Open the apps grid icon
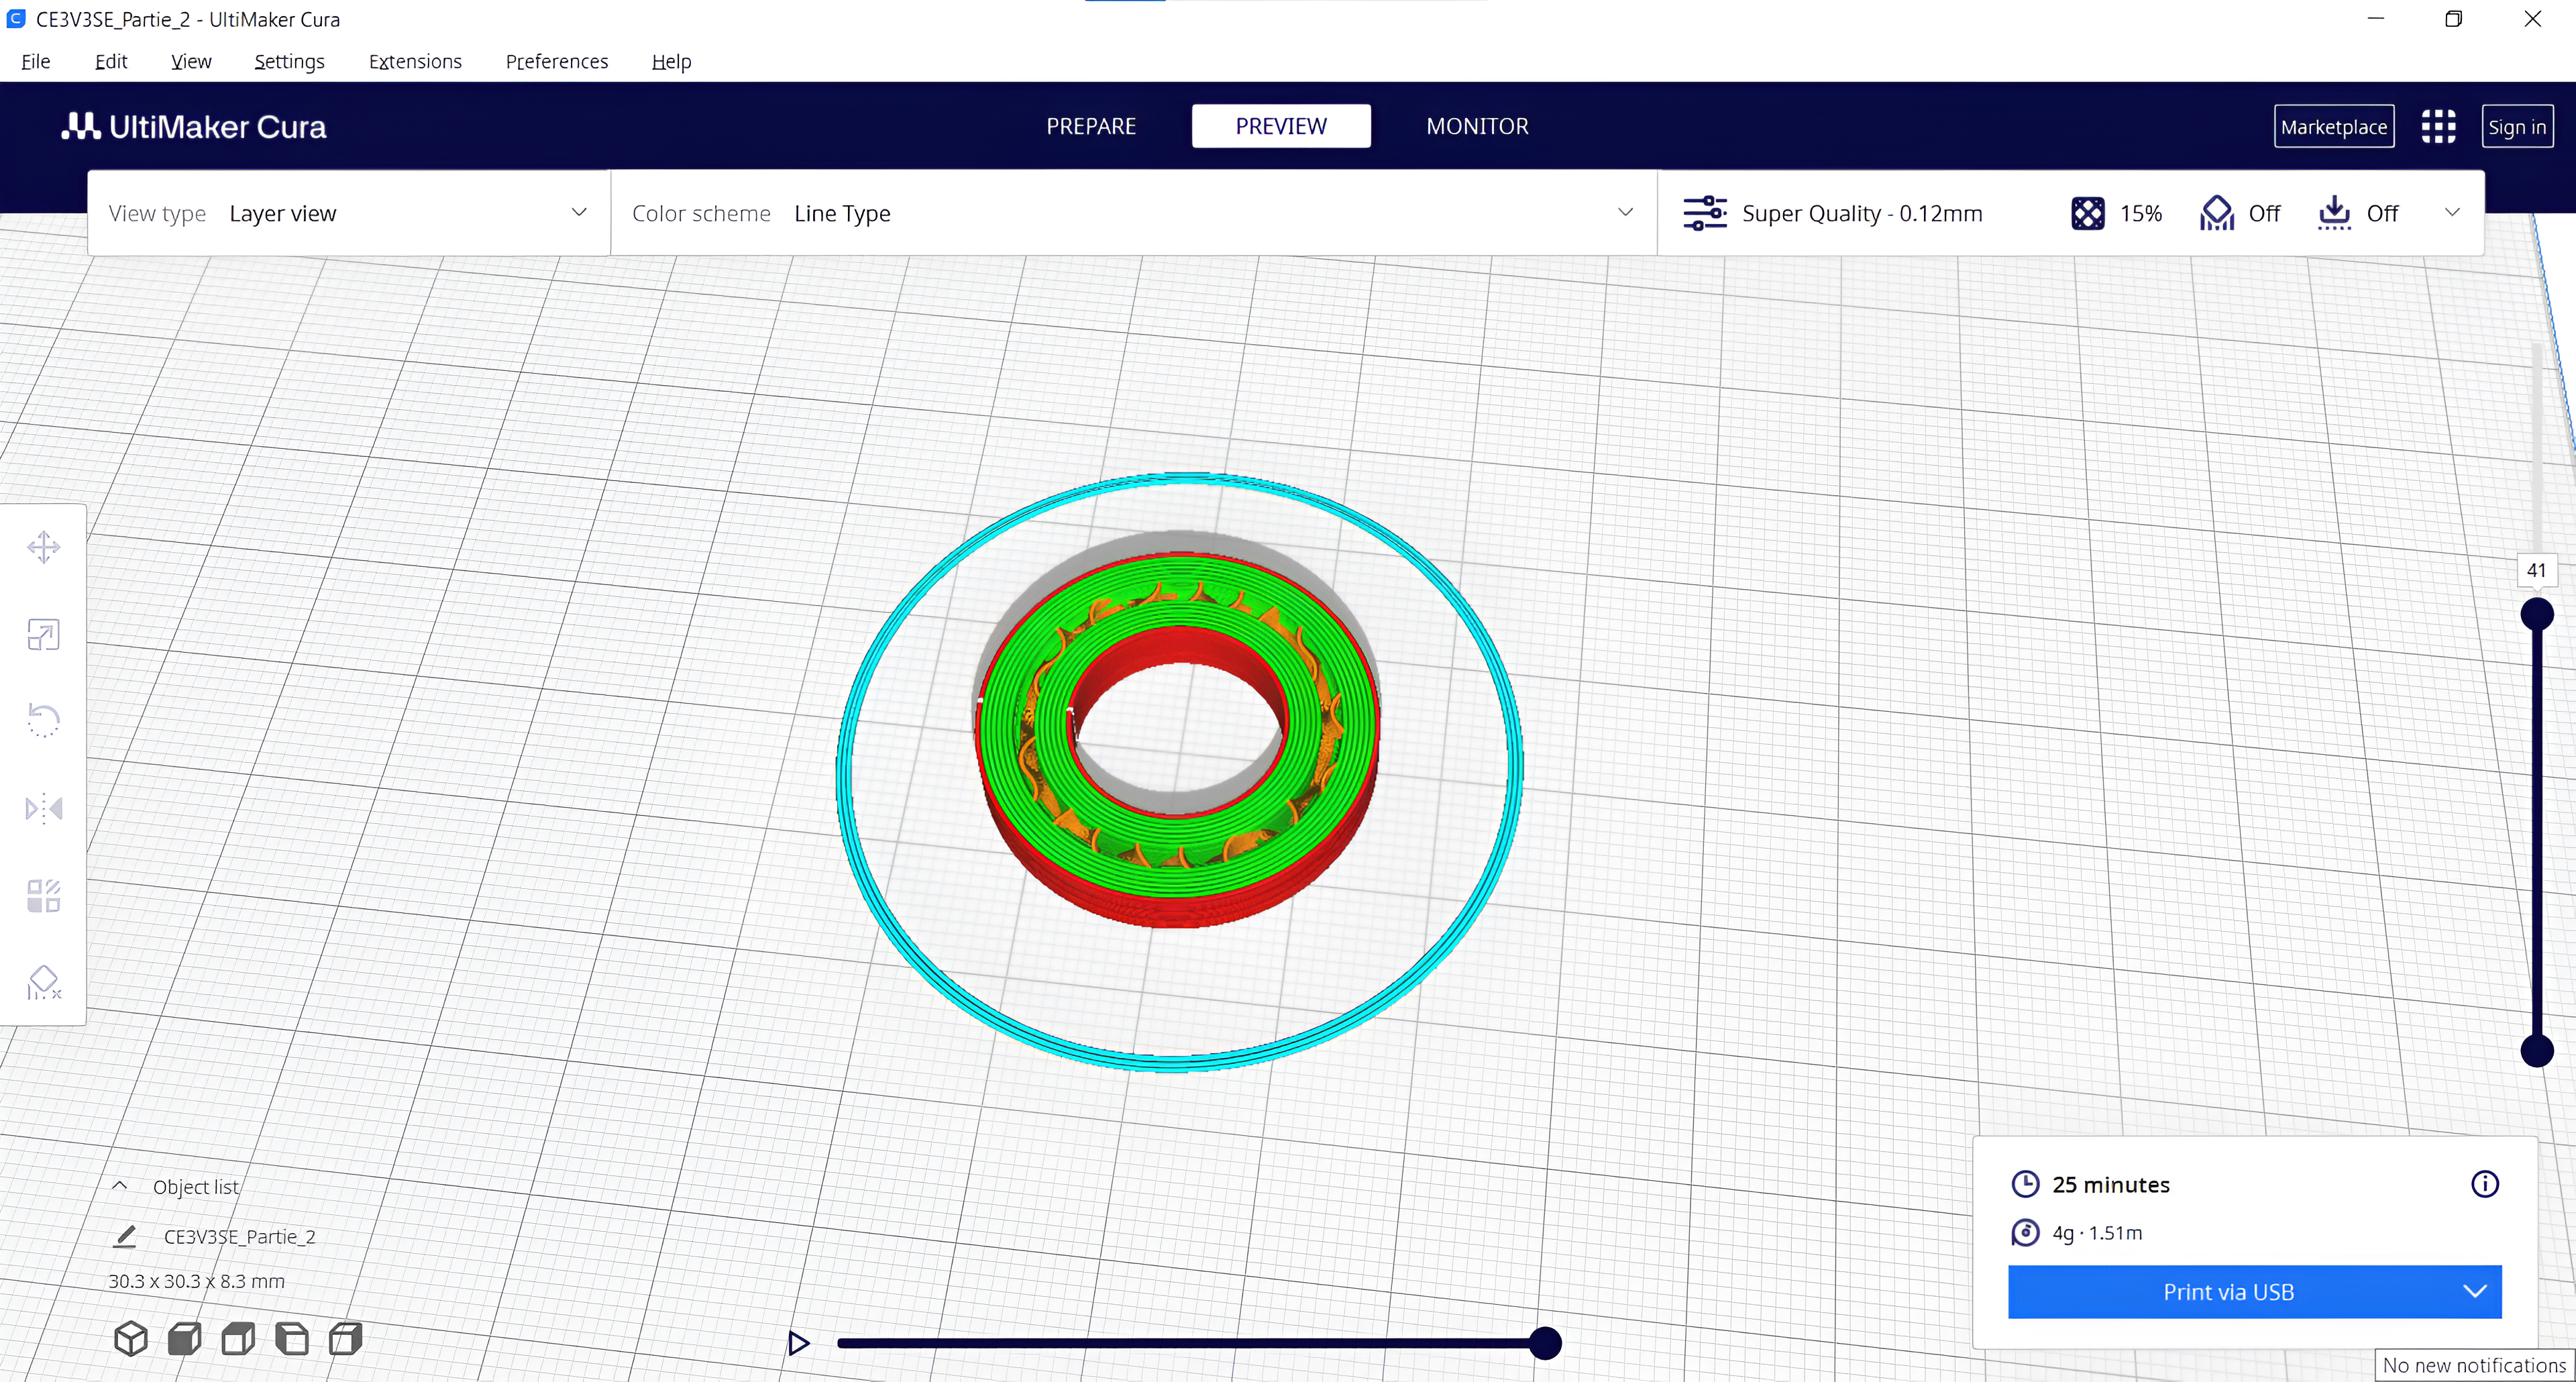This screenshot has width=2576, height=1382. [2438, 127]
